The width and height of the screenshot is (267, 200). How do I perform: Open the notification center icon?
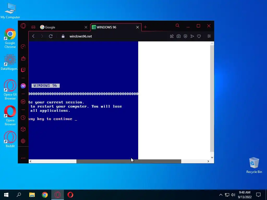pyautogui.click(x=258, y=195)
